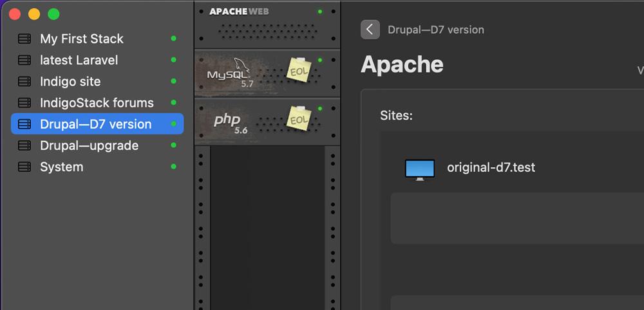
Task: Close the window with red button
Action: 15,14
